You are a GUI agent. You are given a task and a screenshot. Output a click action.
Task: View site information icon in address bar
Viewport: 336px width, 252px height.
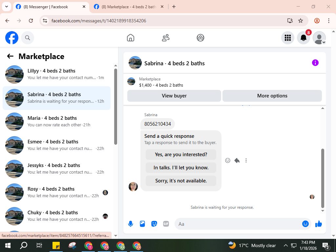(45, 21)
